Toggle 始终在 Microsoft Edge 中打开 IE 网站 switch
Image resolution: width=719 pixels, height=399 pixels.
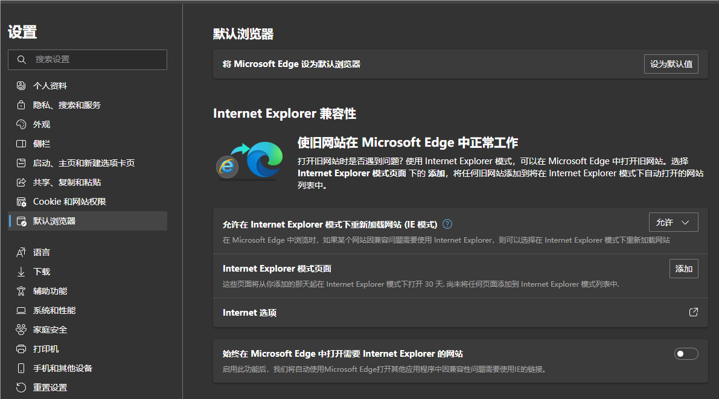(686, 354)
